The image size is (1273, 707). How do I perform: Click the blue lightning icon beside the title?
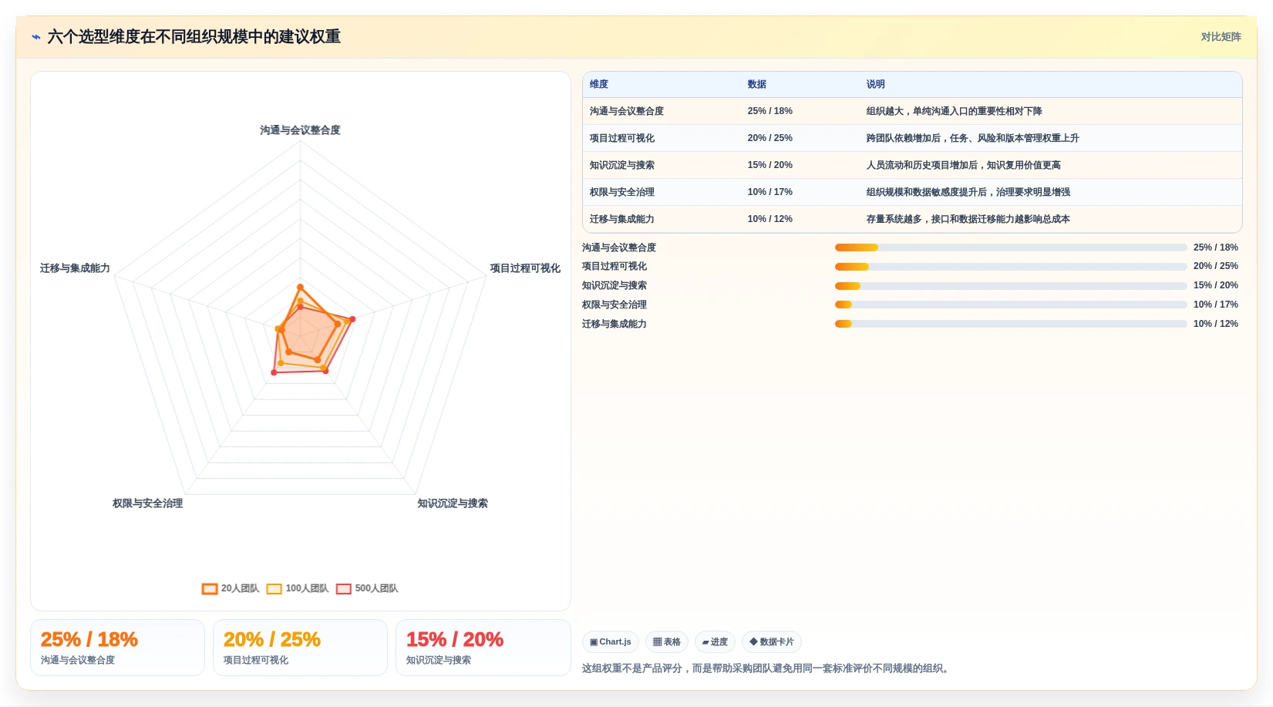click(x=35, y=37)
